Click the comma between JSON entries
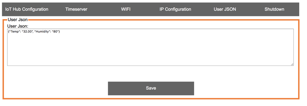This screenshot has width=307, height=106. [x=33, y=33]
